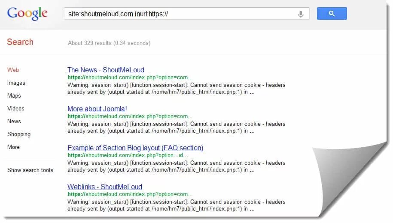Click green URL ending with option...id...
The image size is (393, 223).
(128, 155)
